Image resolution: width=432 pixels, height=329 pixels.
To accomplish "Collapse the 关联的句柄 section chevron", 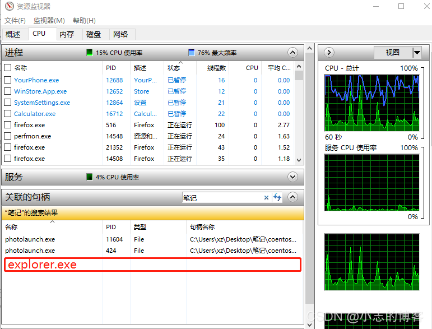I will pyautogui.click(x=292, y=197).
